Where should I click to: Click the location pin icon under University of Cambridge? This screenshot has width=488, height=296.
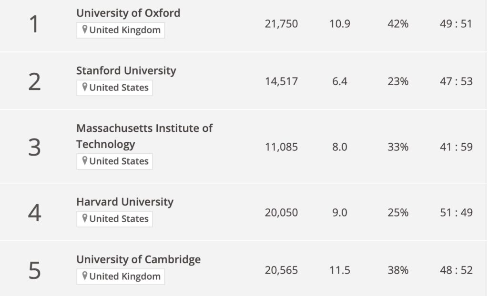(x=85, y=276)
